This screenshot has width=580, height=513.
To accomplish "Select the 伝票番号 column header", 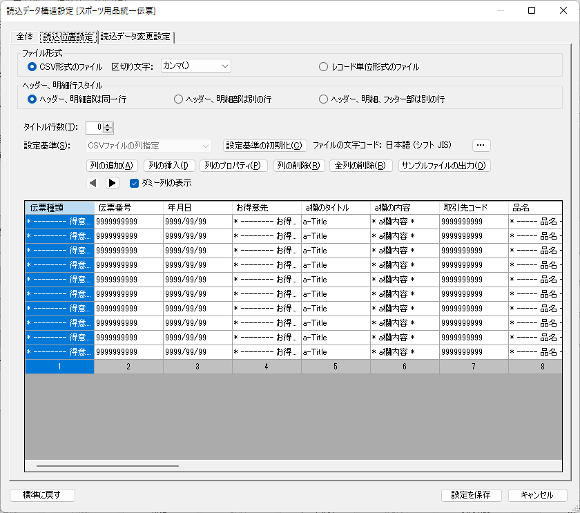I will (128, 208).
